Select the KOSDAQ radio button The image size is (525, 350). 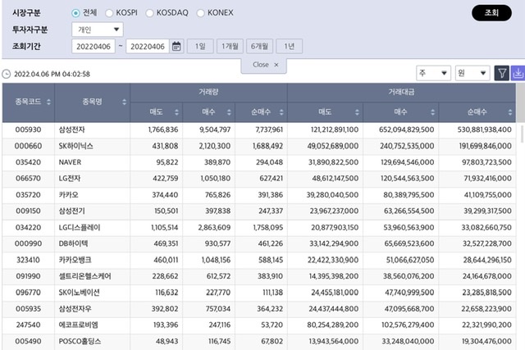150,13
